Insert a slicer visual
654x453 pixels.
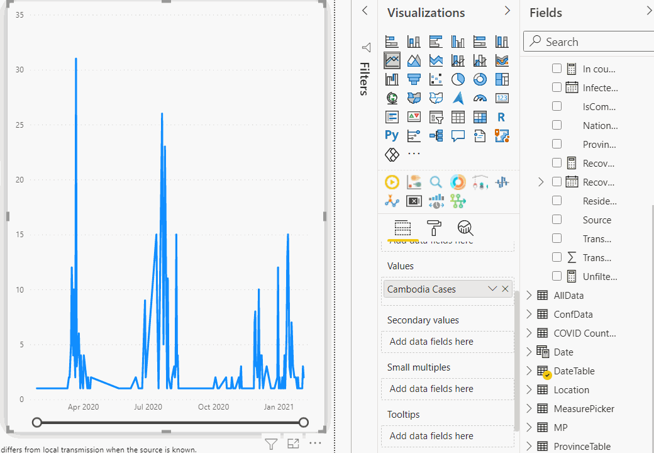point(436,117)
